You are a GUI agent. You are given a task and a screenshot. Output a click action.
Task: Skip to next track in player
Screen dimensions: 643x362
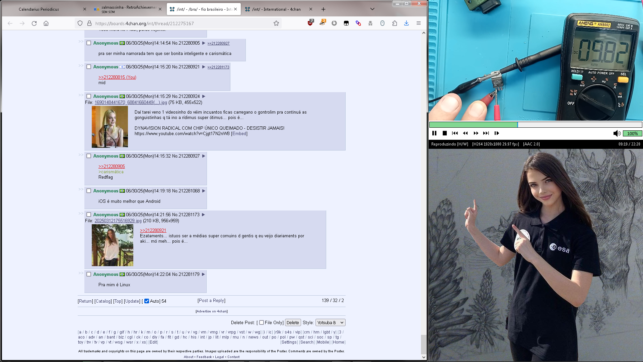click(486, 133)
